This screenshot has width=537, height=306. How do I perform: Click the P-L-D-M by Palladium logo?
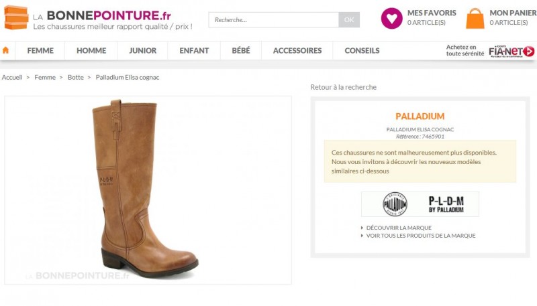point(446,204)
